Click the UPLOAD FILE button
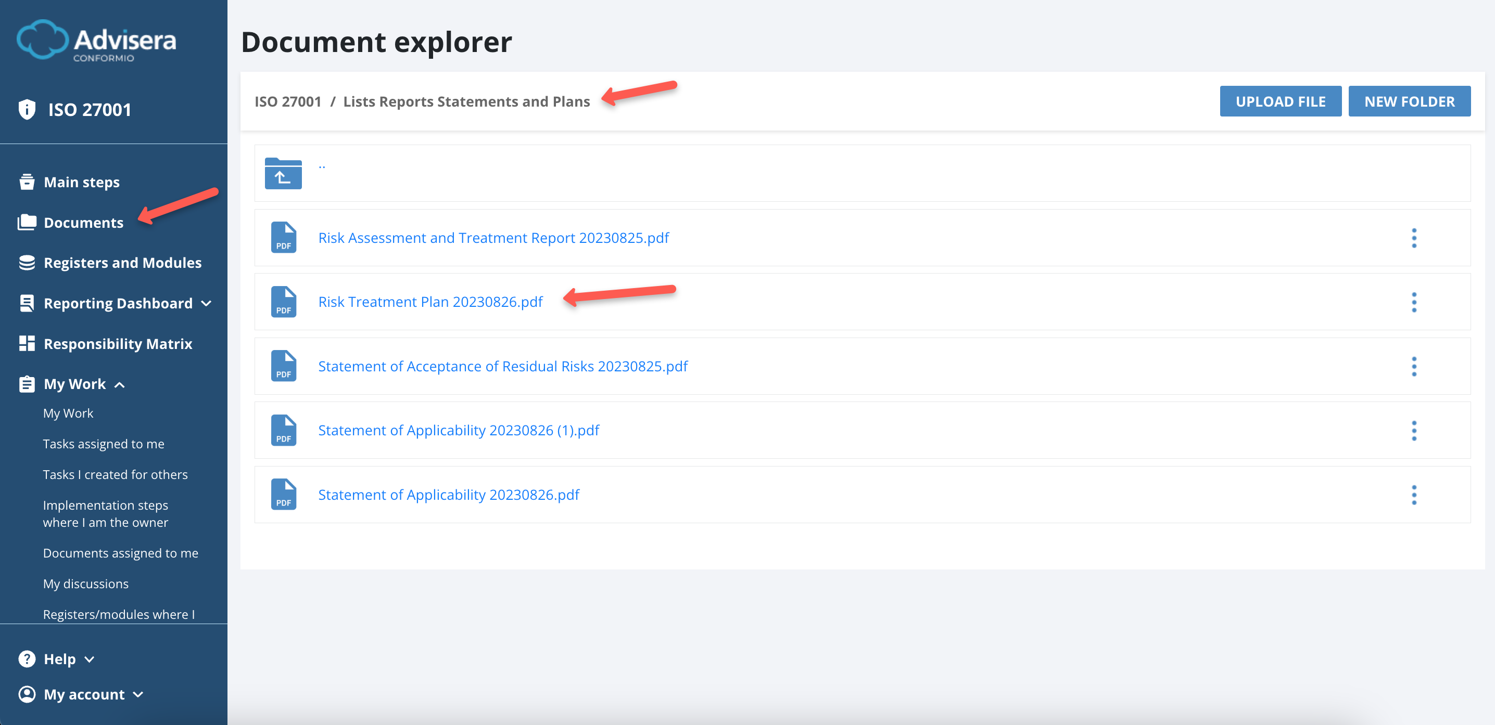The height and width of the screenshot is (725, 1495). (1280, 101)
